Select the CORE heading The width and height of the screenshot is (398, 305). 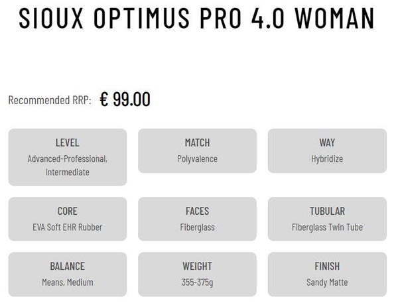tap(68, 212)
